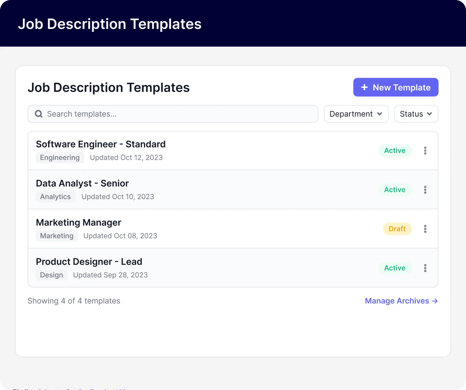Image resolution: width=466 pixels, height=390 pixels.
Task: Open options menu for Software Engineer - Standard
Action: [x=425, y=151]
